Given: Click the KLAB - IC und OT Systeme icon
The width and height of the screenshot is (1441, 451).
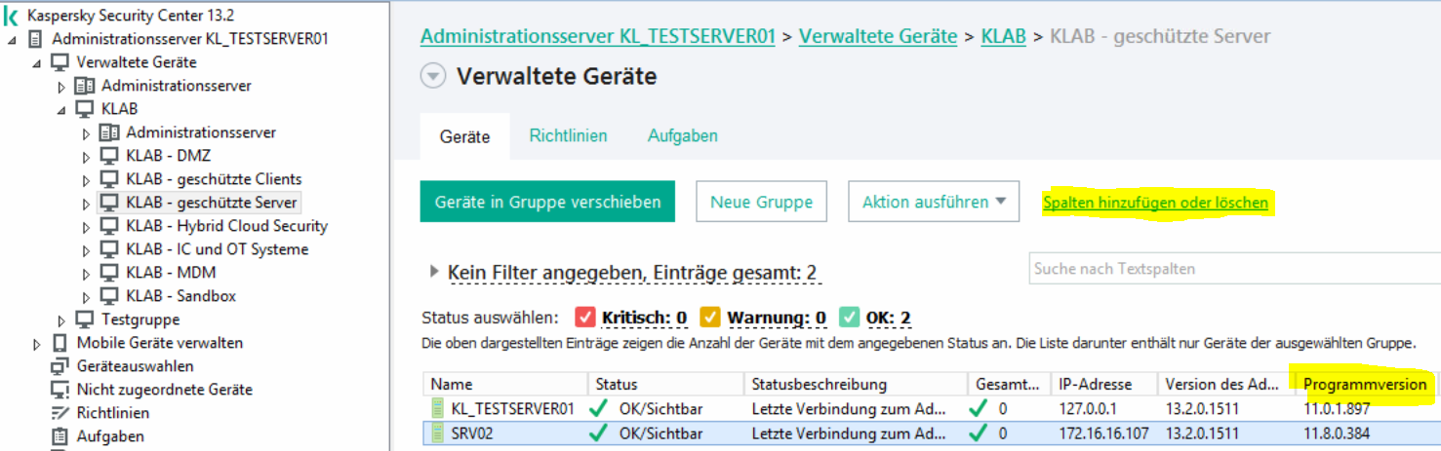Looking at the screenshot, I should pyautogui.click(x=109, y=249).
